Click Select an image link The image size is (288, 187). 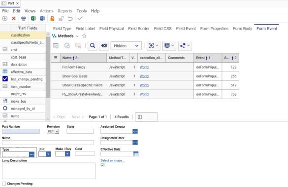coord(112,160)
